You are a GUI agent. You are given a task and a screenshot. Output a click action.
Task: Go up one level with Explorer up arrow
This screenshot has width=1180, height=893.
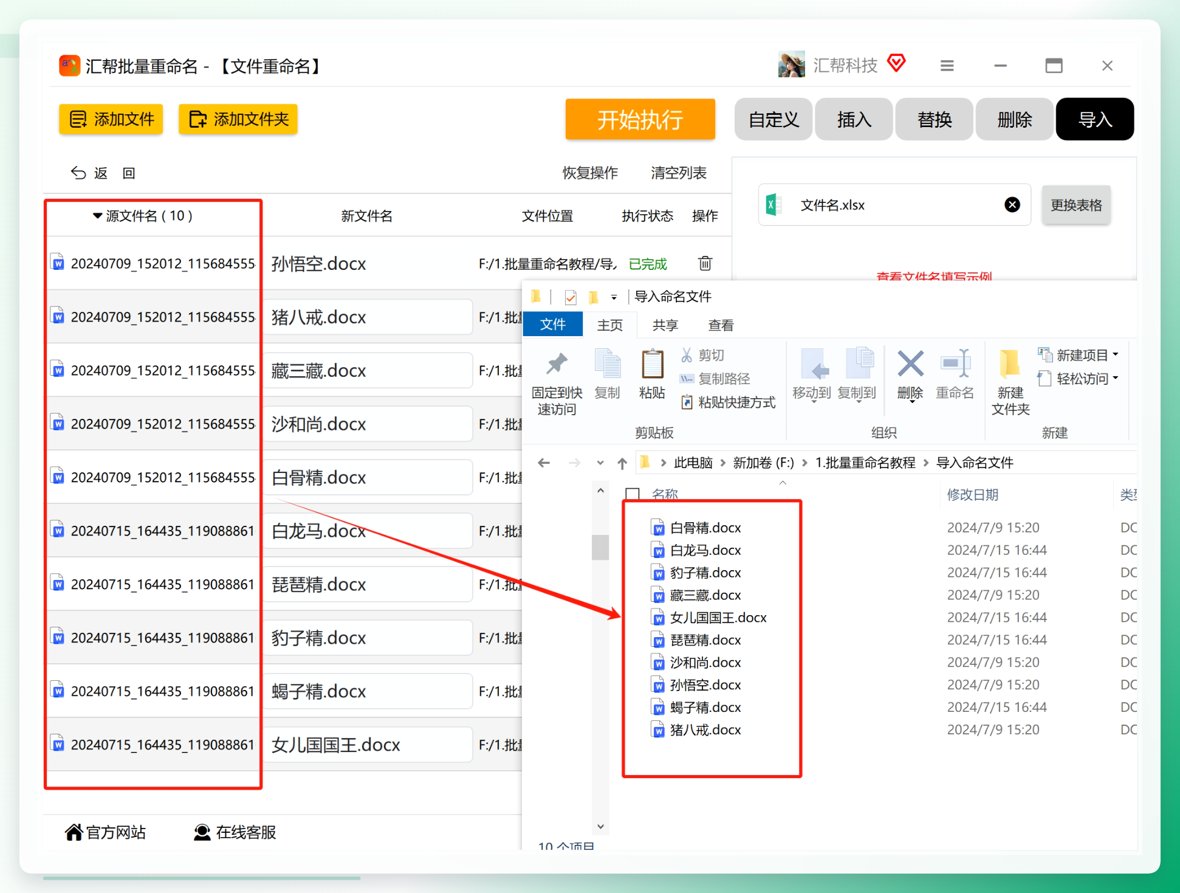coord(622,463)
